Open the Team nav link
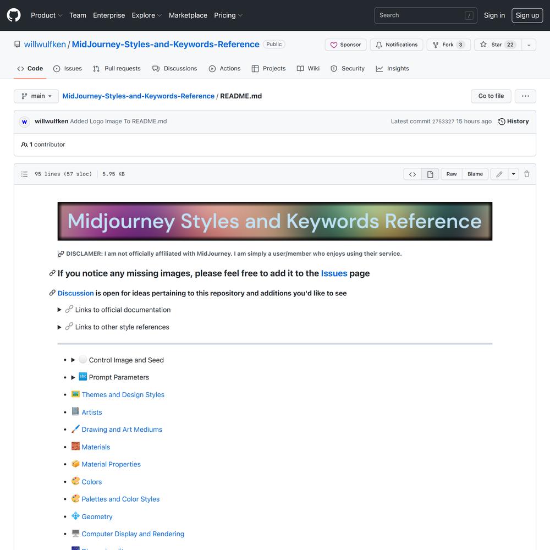The width and height of the screenshot is (550, 550). click(78, 15)
